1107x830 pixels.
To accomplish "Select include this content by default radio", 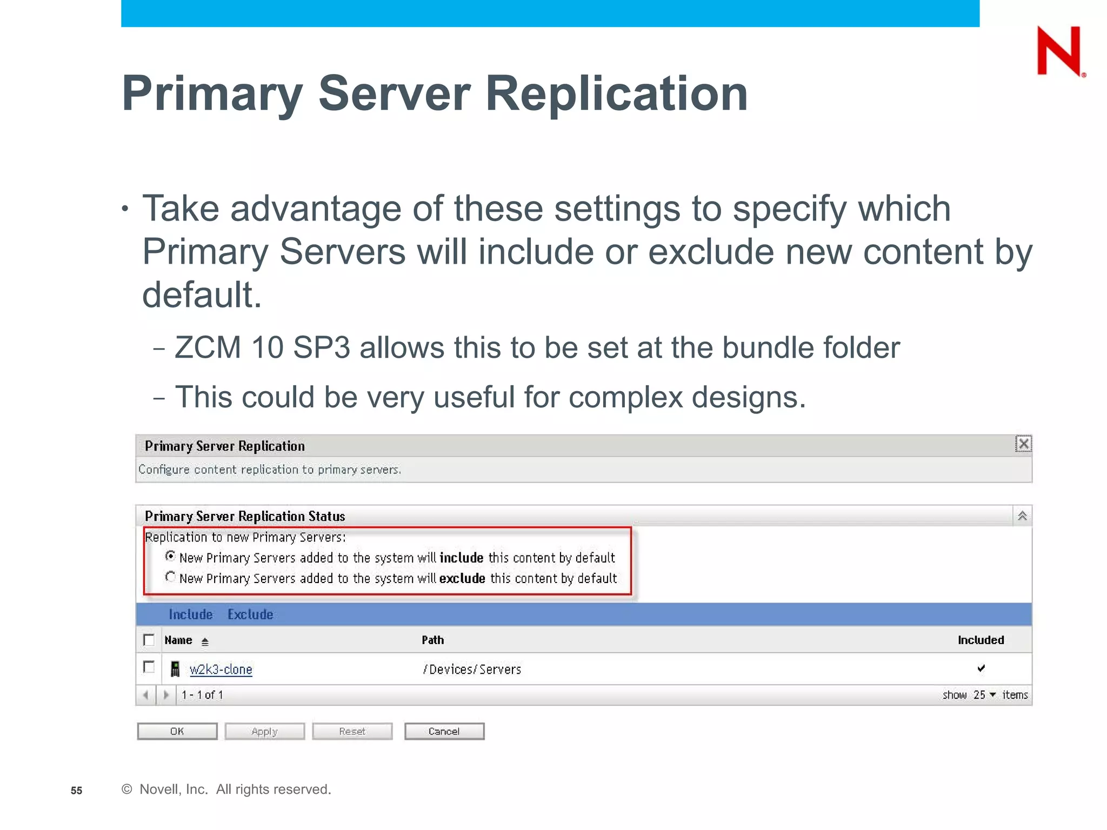I will pyautogui.click(x=170, y=556).
